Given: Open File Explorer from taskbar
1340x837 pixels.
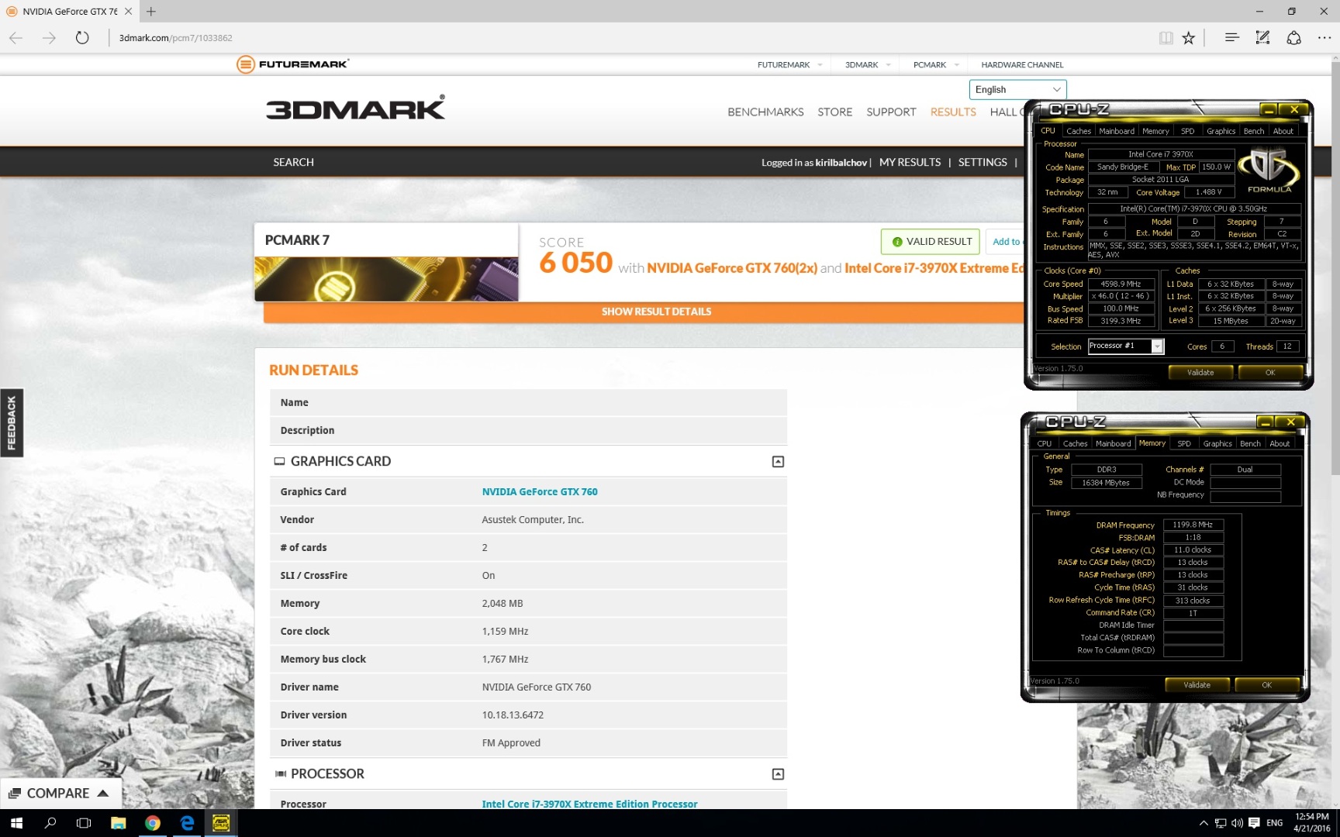Looking at the screenshot, I should coord(118,823).
